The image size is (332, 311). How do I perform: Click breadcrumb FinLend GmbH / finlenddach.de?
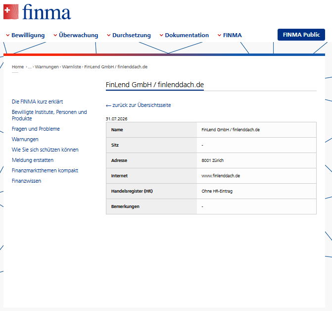tap(116, 67)
